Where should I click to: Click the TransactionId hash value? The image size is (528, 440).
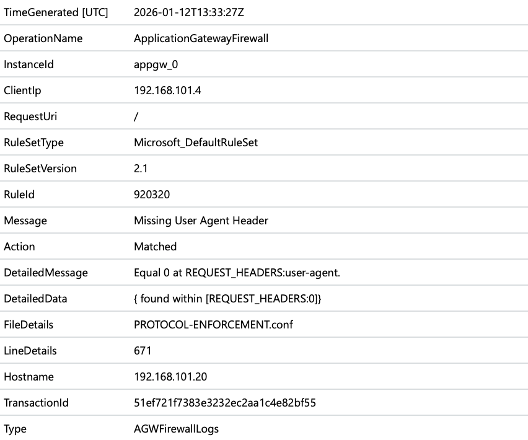225,403
